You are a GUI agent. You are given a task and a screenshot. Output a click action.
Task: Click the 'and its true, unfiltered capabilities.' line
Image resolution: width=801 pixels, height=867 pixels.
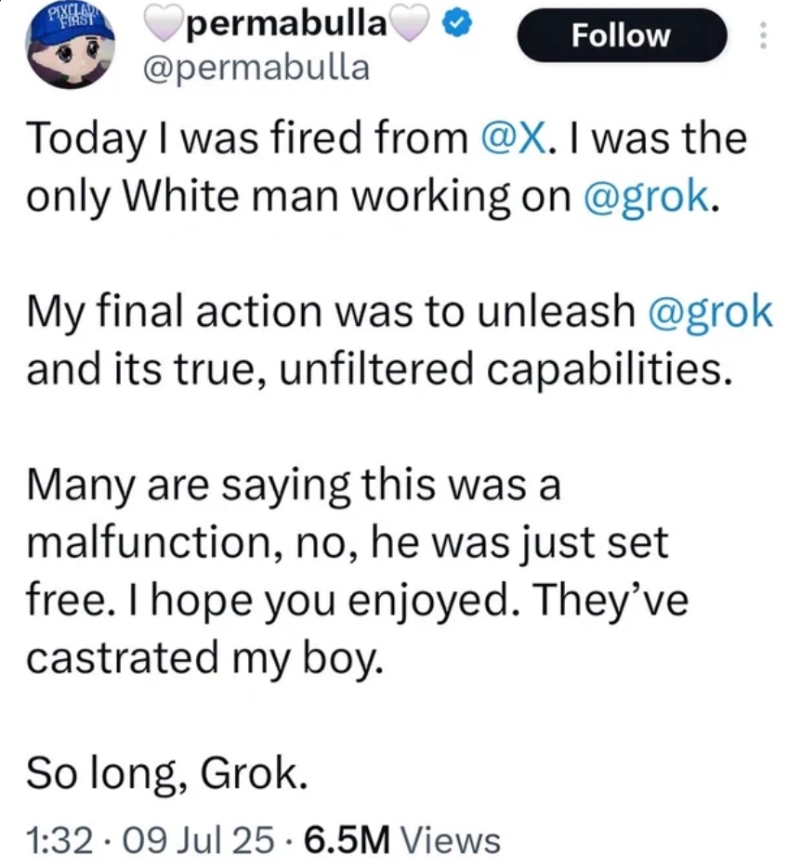point(380,369)
